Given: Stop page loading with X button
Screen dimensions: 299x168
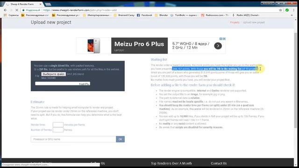Looking at the screenshot, I should coord(17,10).
